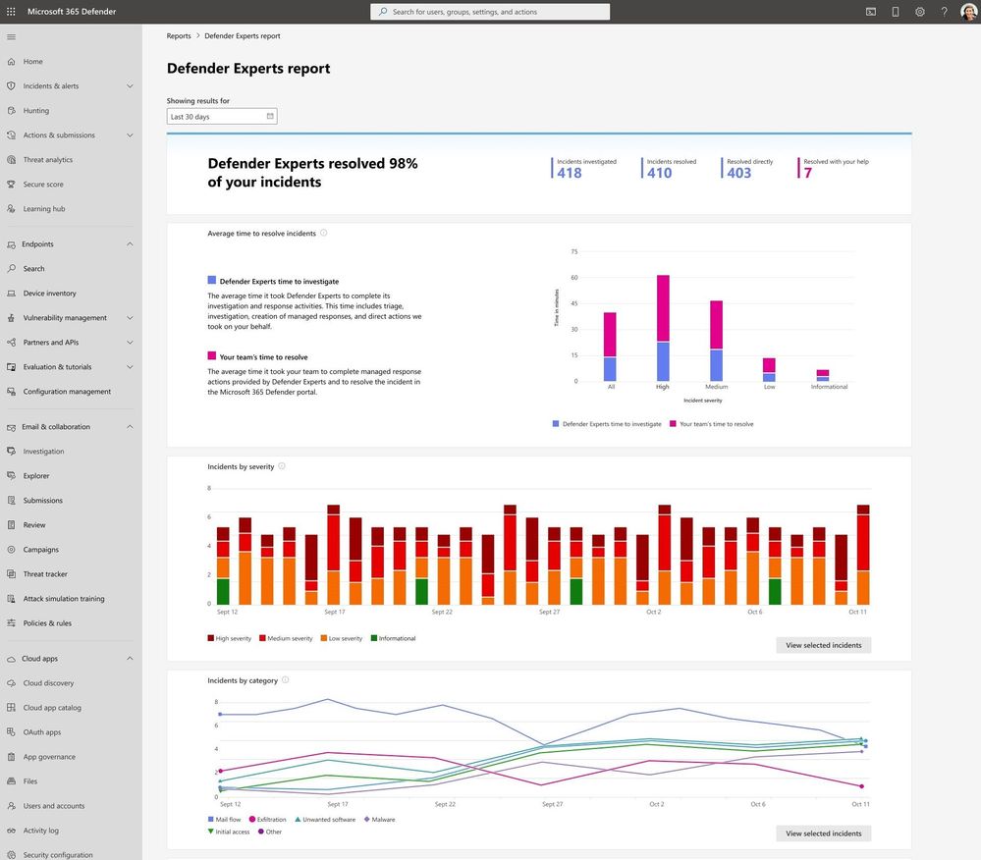
Task: Click the OAuth apps icon
Action: pos(11,731)
